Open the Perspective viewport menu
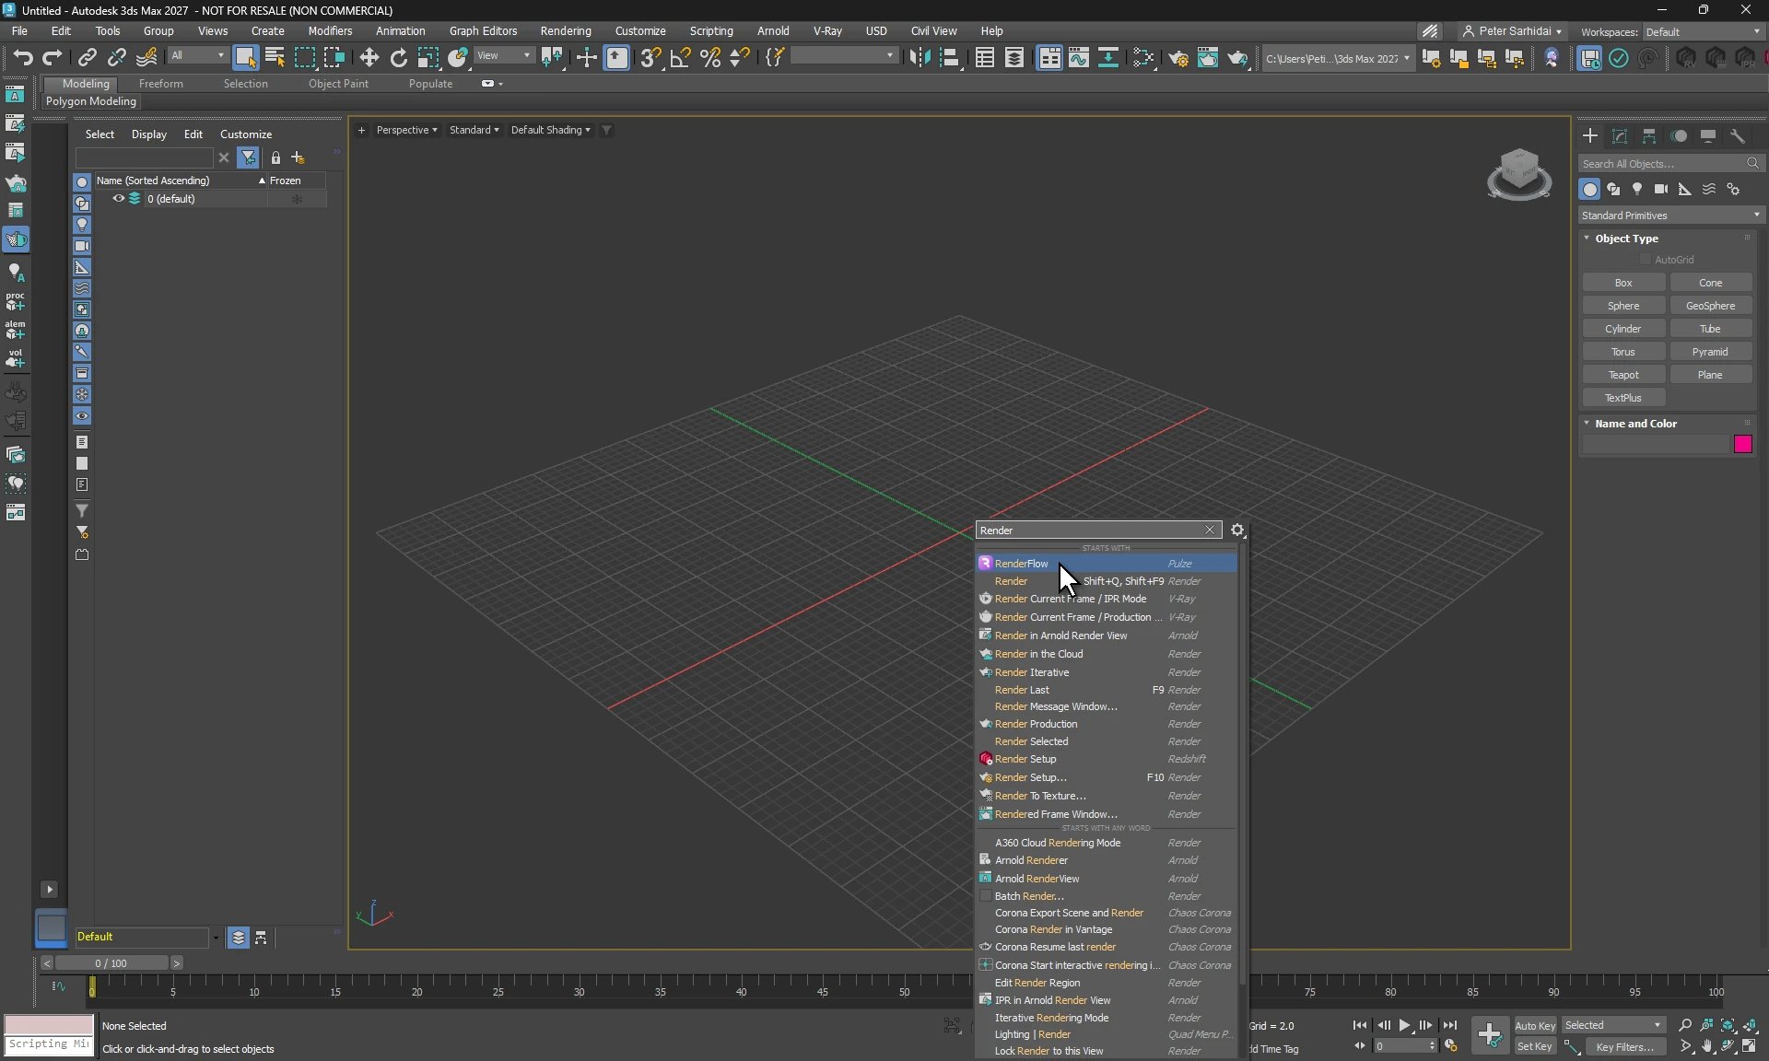This screenshot has height=1061, width=1769. pyautogui.click(x=406, y=130)
